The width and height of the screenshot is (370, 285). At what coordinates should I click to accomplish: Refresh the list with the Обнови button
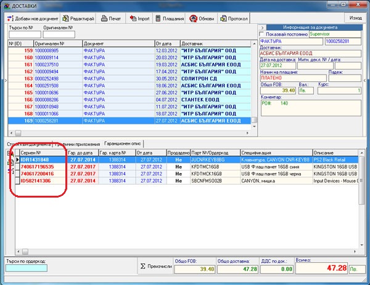pyautogui.click(x=202, y=18)
